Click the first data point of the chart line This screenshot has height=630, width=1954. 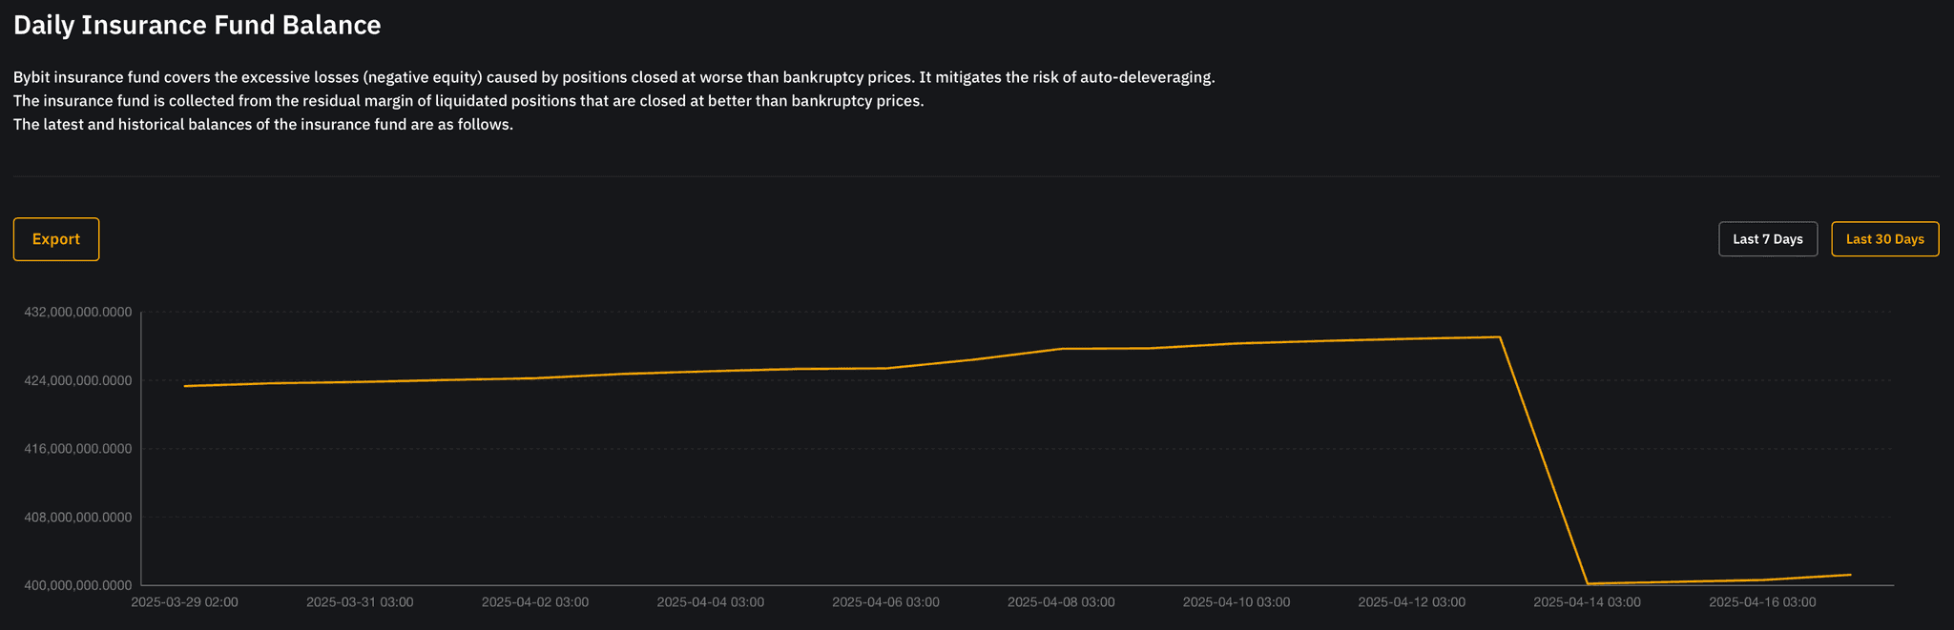(184, 386)
